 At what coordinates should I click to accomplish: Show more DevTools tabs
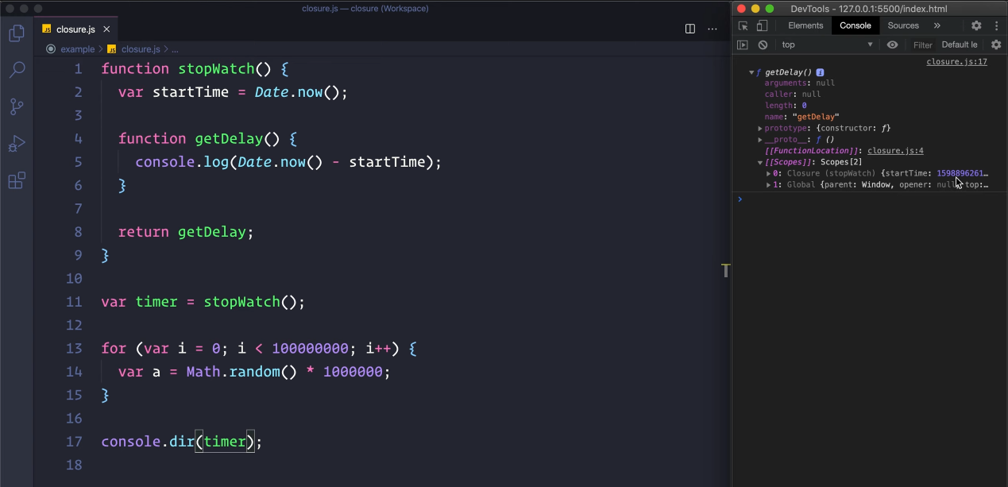[x=937, y=25]
